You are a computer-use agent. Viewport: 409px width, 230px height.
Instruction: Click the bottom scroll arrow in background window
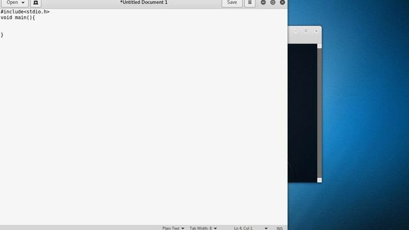pyautogui.click(x=320, y=180)
